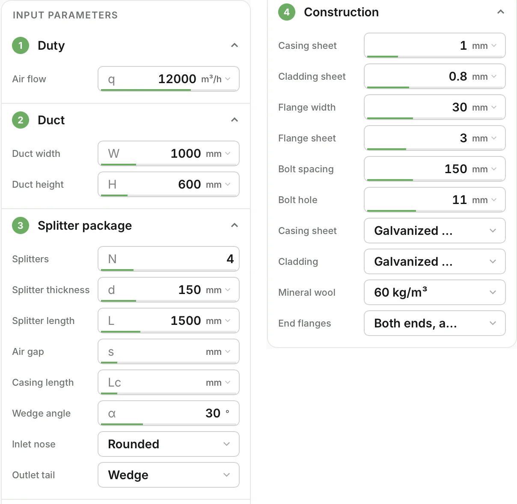This screenshot has width=517, height=504.
Task: Click the step 1 Duty badge
Action: 21,45
